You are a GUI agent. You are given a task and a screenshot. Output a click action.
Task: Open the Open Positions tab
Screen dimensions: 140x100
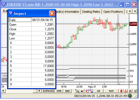click(x=113, y=12)
